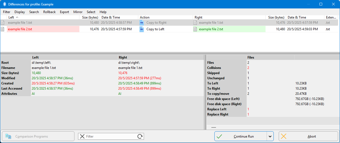
Task: Open the Mirror menu
Action: [78, 12]
